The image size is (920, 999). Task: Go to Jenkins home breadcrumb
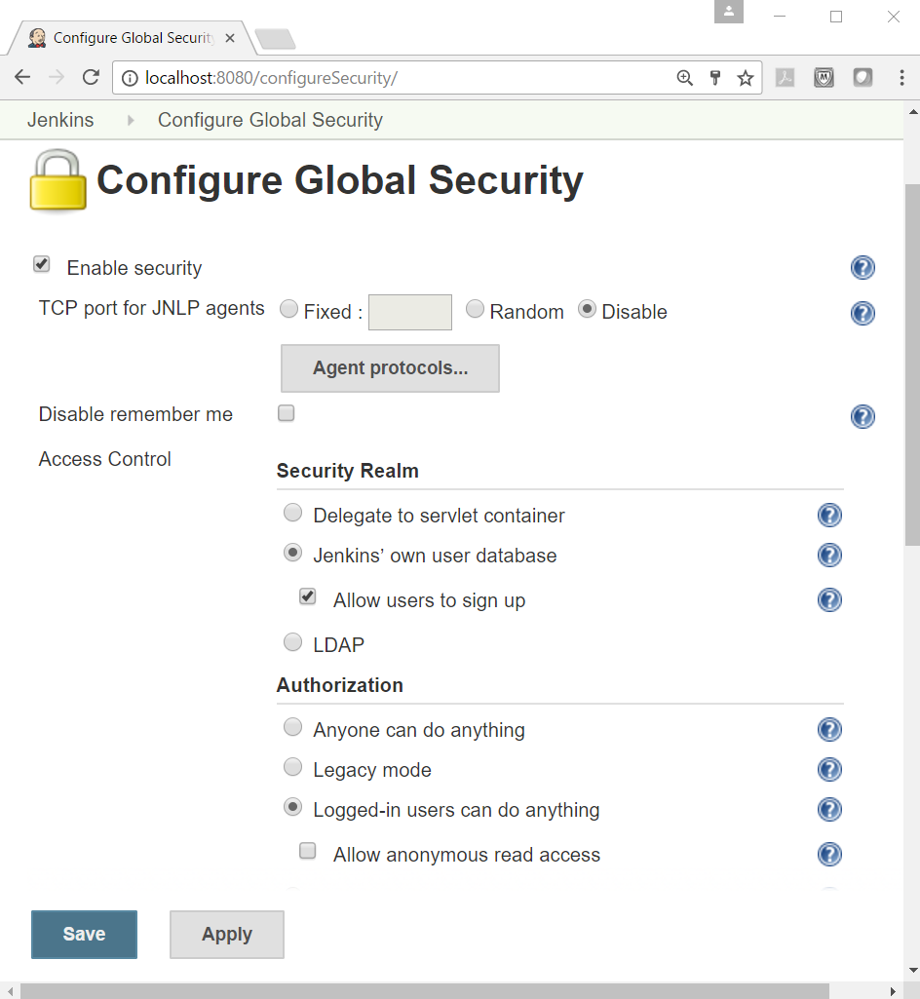click(x=60, y=120)
